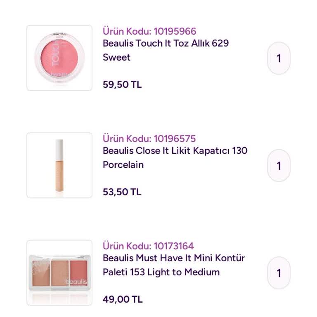Click the 59,50 TL price

[x=122, y=85]
